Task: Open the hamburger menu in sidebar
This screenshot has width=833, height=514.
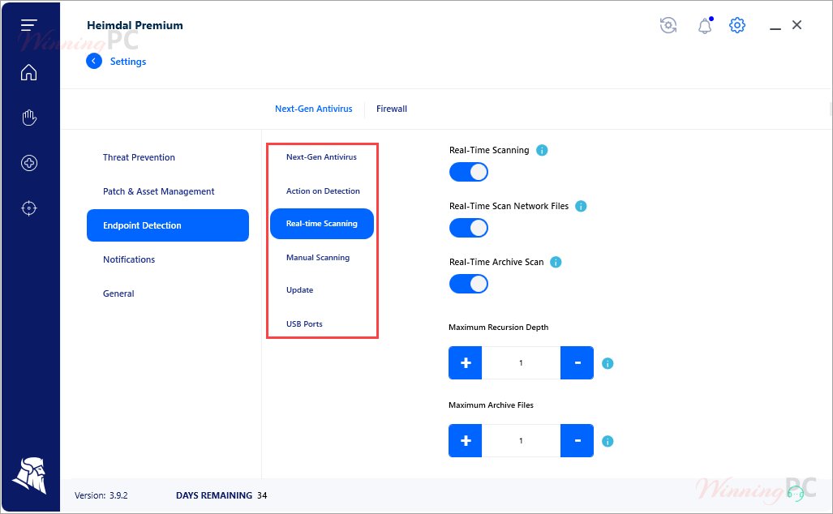Action: [x=28, y=25]
